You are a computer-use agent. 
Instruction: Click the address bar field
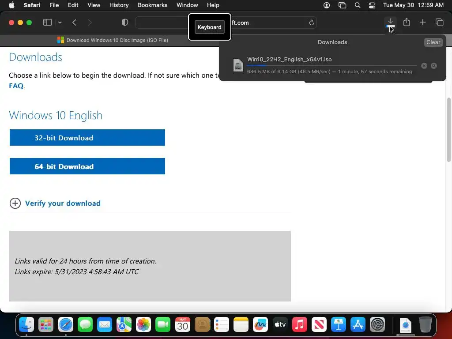pos(226,23)
